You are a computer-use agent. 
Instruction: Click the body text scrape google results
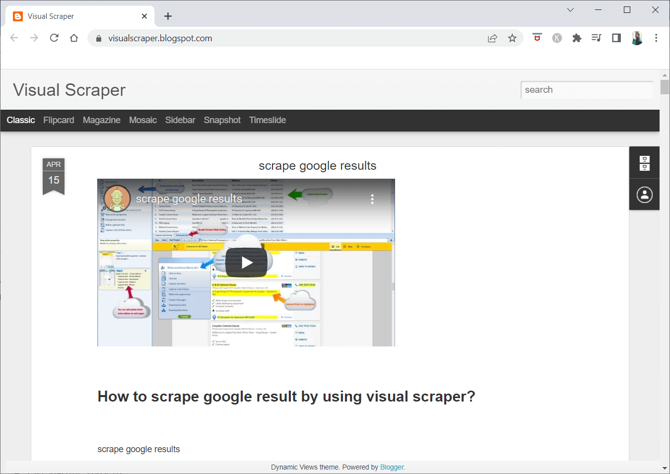[138, 449]
